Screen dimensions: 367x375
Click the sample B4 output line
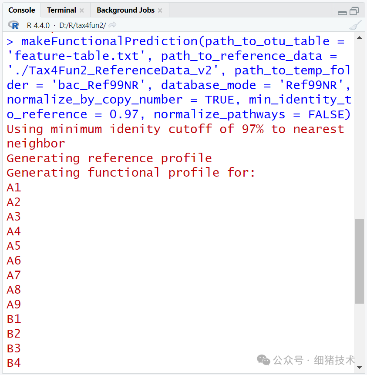point(13,363)
